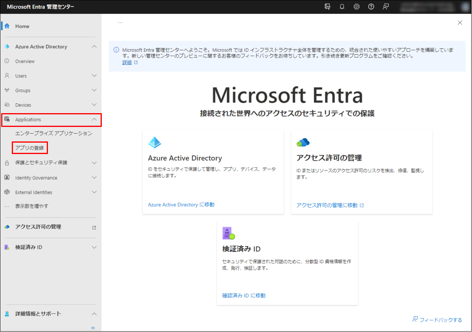Open エンタープライズ アプリケーション
The image size is (472, 332).
coord(54,134)
